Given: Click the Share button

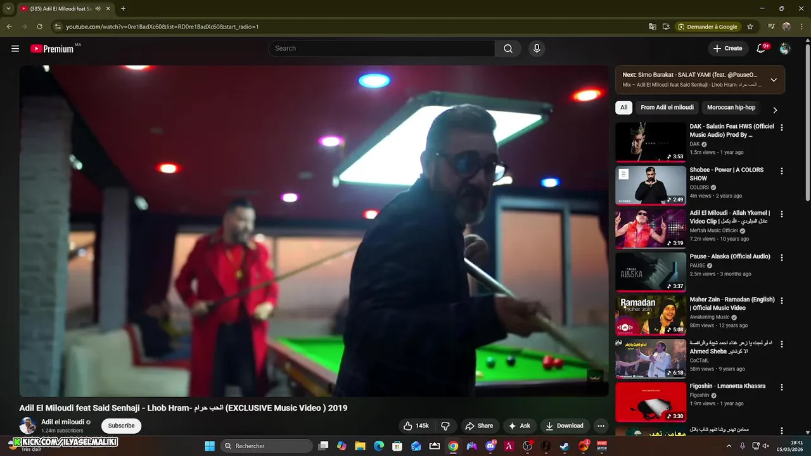Looking at the screenshot, I should [x=480, y=426].
